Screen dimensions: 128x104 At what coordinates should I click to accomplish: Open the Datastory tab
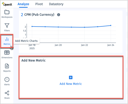pyautogui.click(x=56, y=4)
